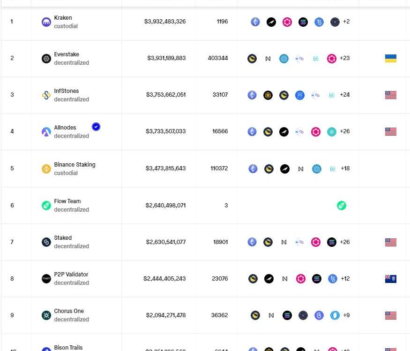Open the Binance Staking provider page
Viewport: 410px width, 351px height.
coord(75,165)
